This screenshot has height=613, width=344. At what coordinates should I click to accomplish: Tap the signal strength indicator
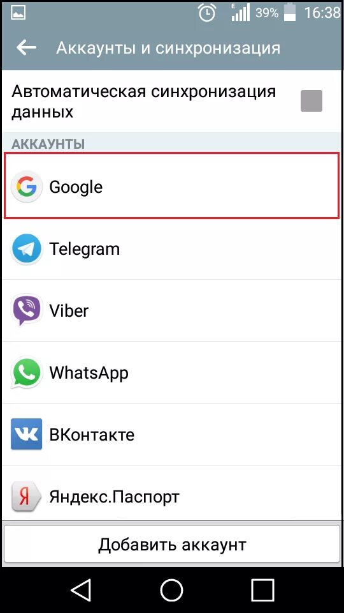click(x=240, y=13)
